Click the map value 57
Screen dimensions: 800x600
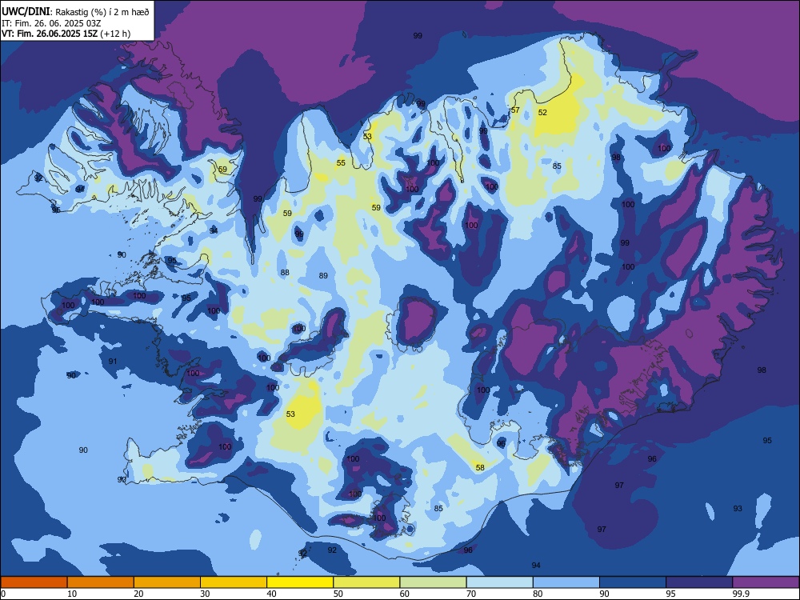(515, 110)
